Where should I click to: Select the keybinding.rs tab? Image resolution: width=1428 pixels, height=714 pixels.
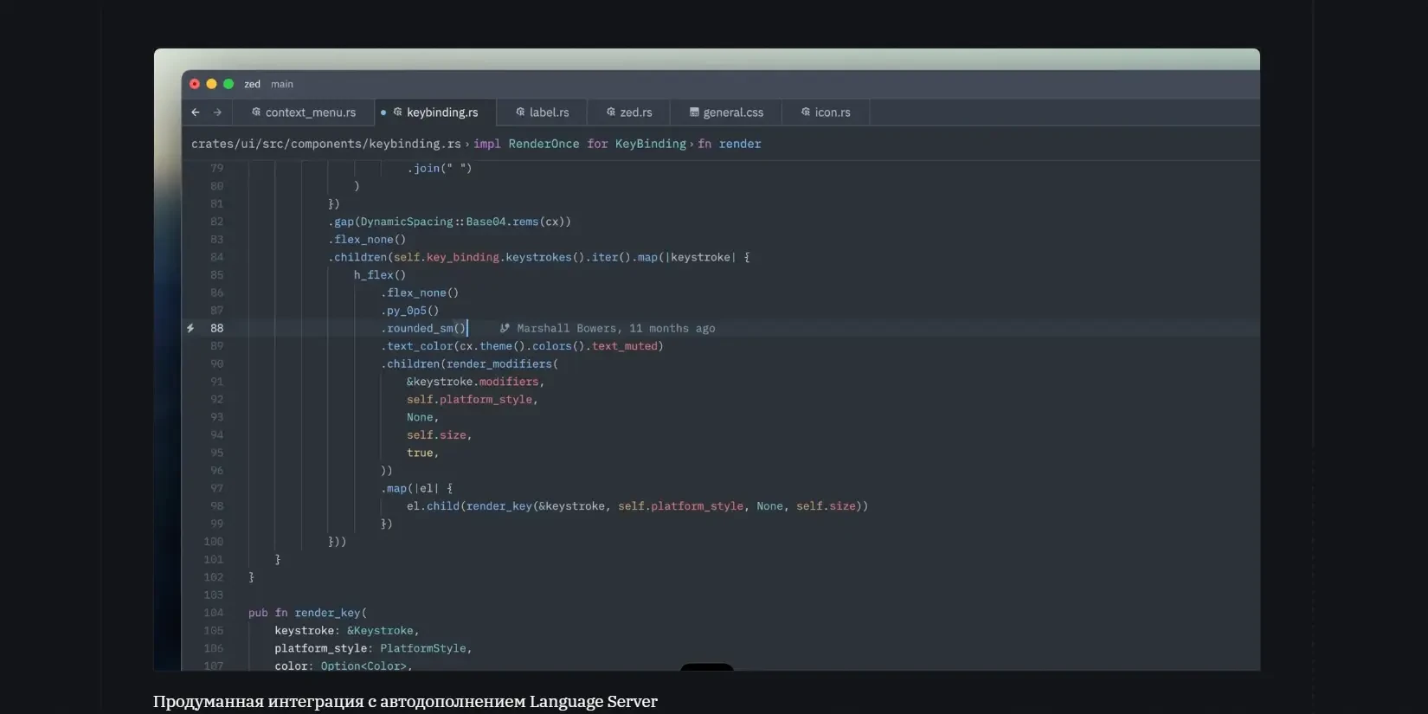[436, 113]
